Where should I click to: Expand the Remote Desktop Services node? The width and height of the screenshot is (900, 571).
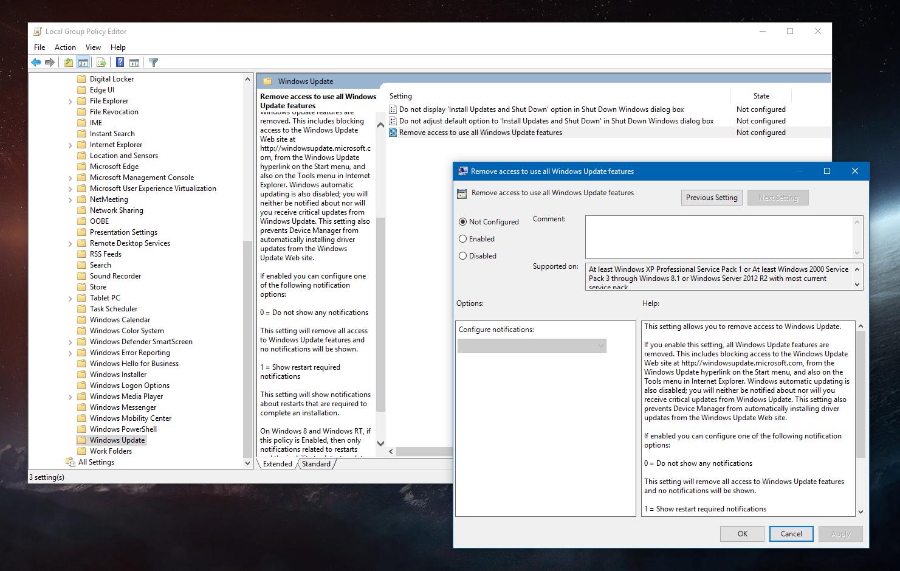70,244
